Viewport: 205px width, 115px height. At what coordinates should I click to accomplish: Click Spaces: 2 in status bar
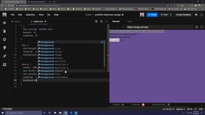(x=180, y=109)
